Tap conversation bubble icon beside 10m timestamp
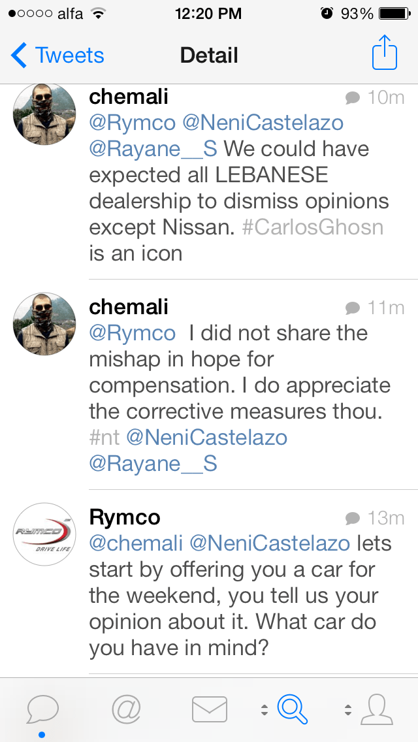This screenshot has height=742, width=418. click(x=353, y=98)
